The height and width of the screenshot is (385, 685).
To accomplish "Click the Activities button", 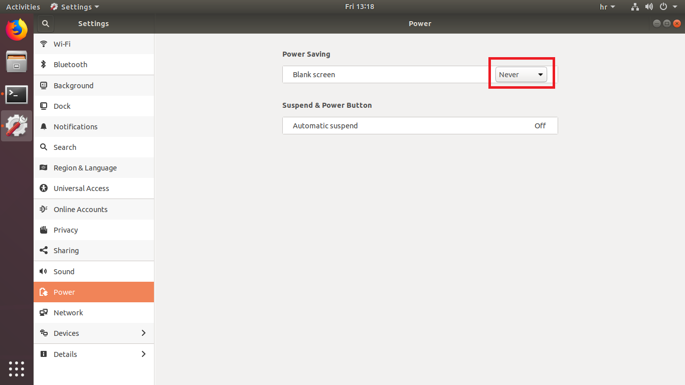I will pyautogui.click(x=23, y=7).
